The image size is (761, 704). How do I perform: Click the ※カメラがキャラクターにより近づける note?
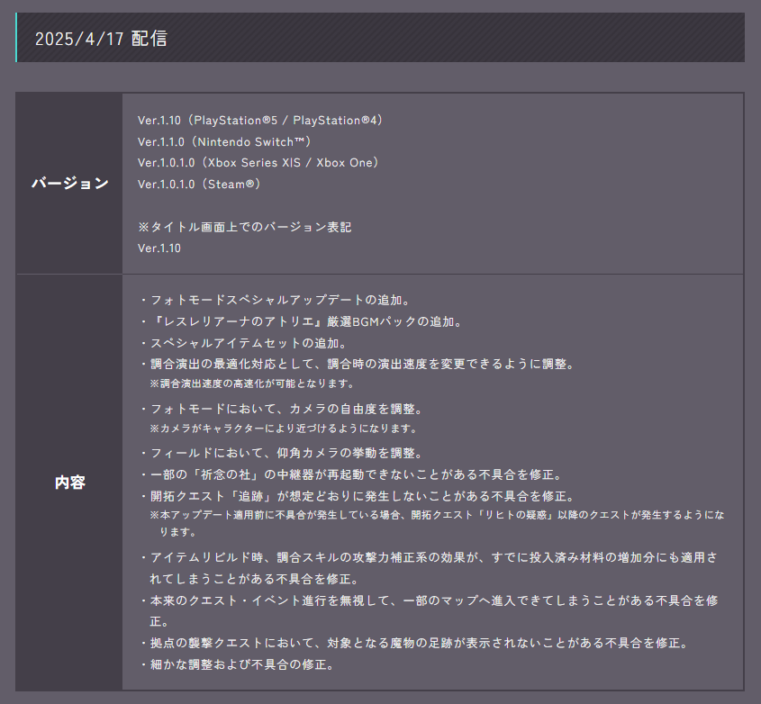pyautogui.click(x=284, y=429)
